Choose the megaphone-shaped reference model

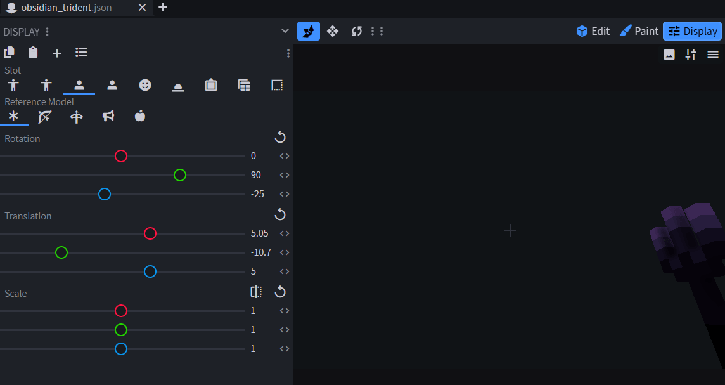[x=108, y=115]
